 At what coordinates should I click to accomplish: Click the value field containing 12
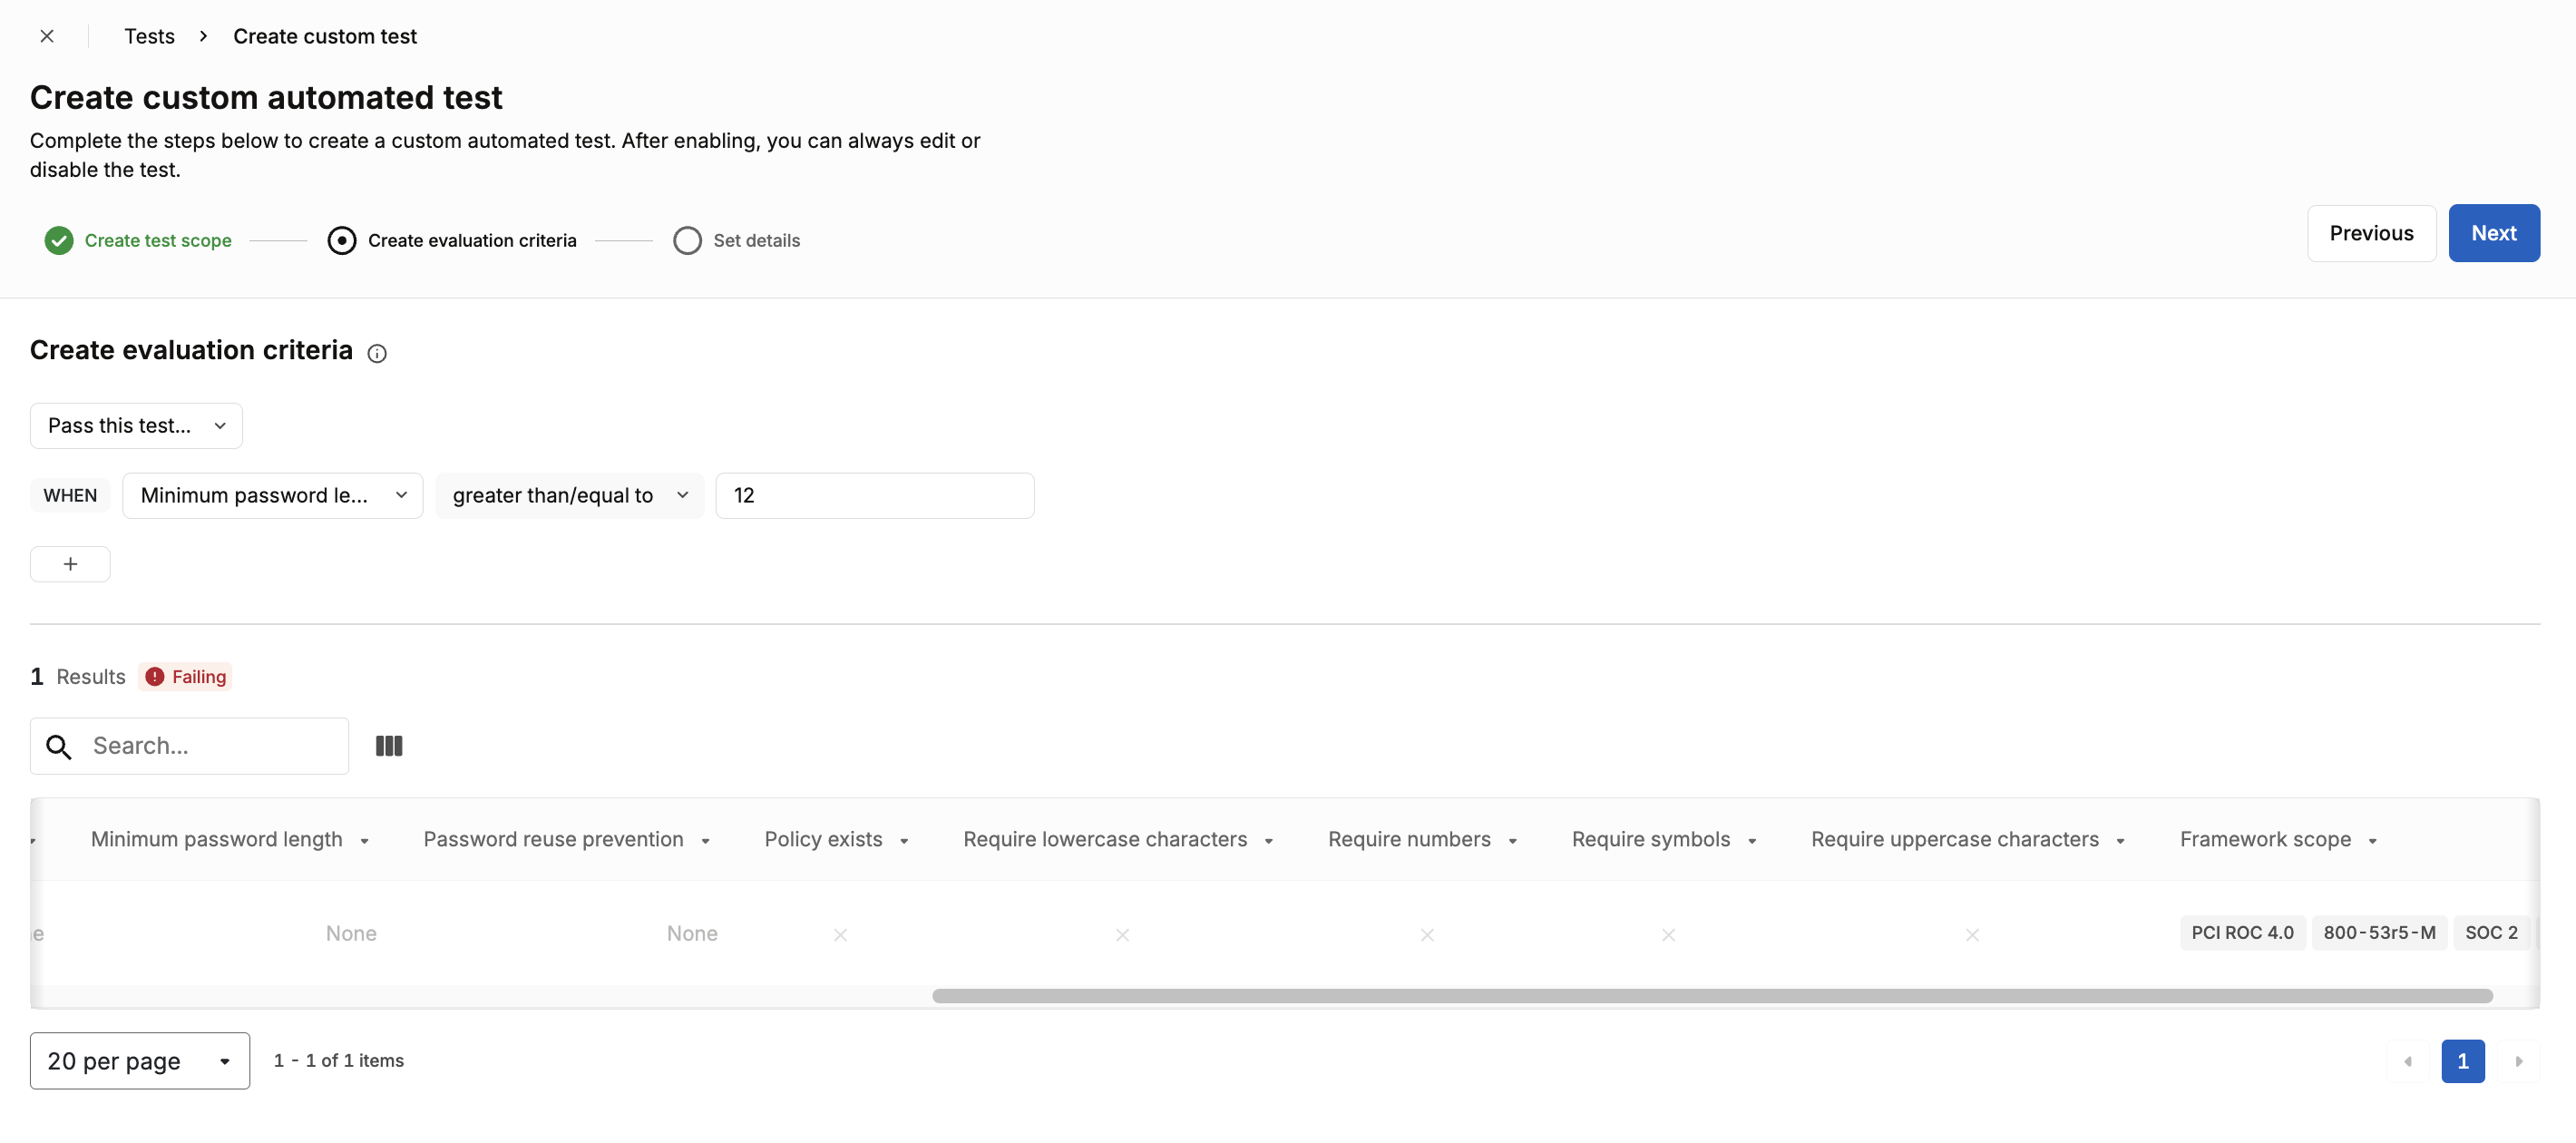(875, 496)
